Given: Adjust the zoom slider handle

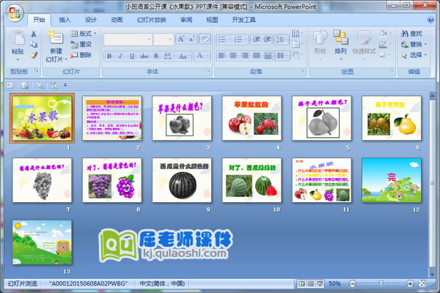Looking at the screenshot, I should point(381,283).
